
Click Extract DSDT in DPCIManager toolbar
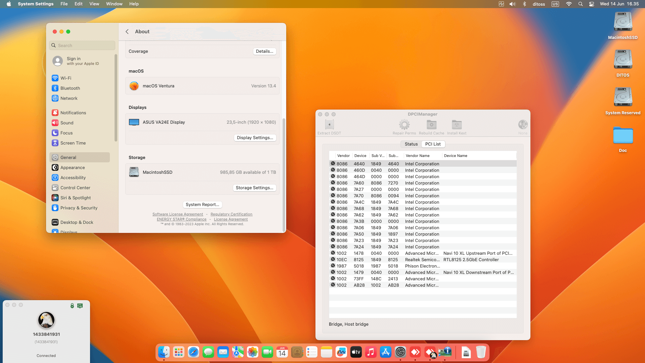329,127
